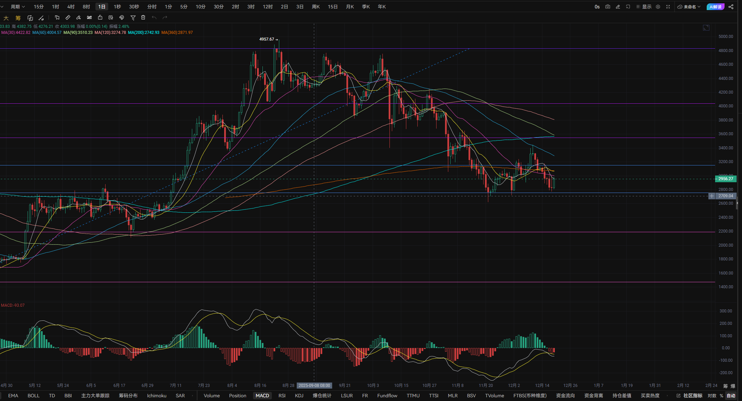Toggle 自动 auto scale mode

(x=731, y=396)
